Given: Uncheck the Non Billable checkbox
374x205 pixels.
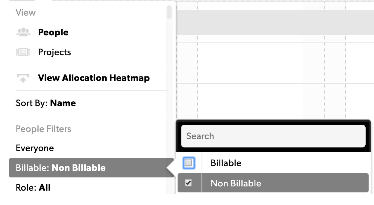Looking at the screenshot, I should tap(188, 183).
